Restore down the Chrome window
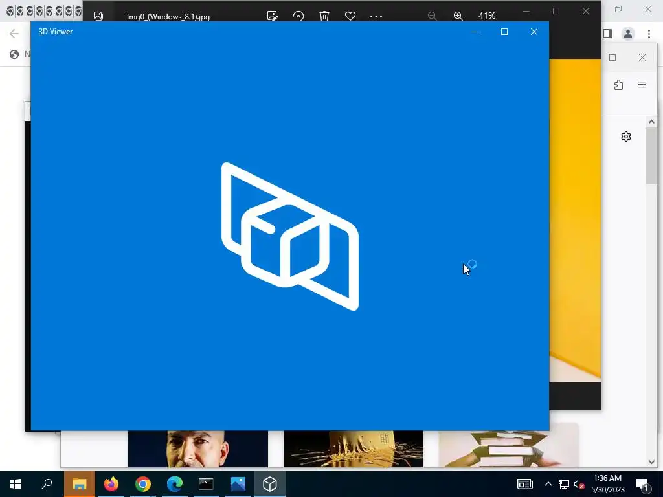Screen dimensions: 663x497 coord(618,9)
